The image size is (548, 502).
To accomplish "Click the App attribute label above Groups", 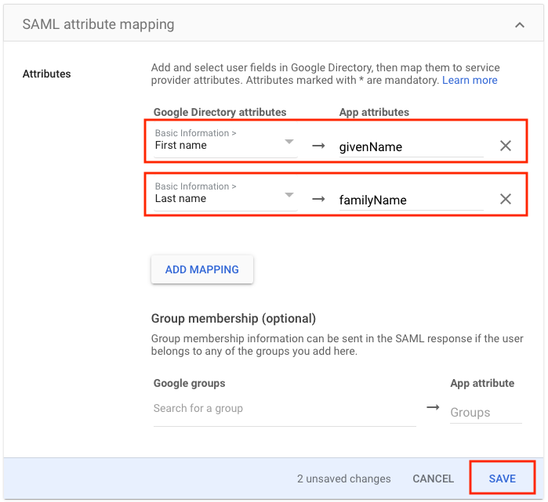I will pyautogui.click(x=482, y=383).
